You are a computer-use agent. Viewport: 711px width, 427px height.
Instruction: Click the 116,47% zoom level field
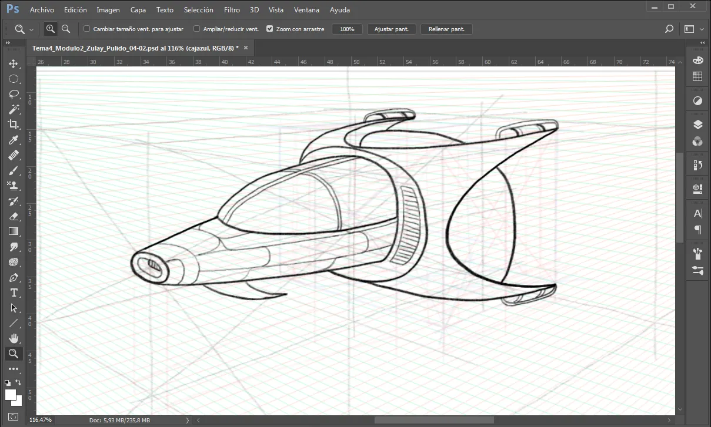[x=41, y=420]
